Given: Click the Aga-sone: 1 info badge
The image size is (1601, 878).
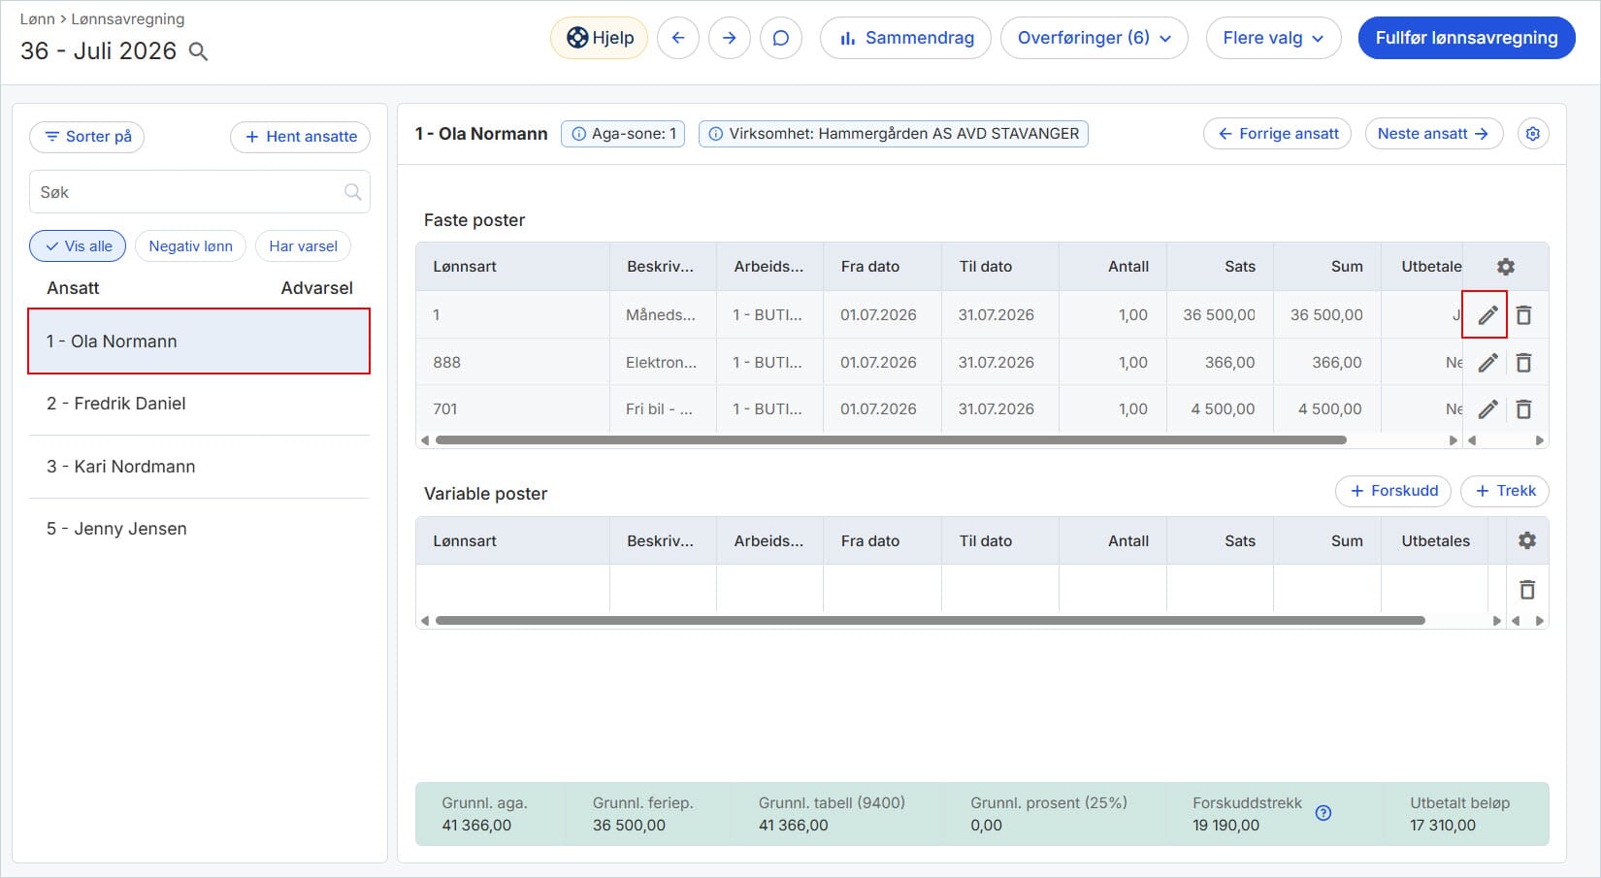Looking at the screenshot, I should pyautogui.click(x=623, y=134).
